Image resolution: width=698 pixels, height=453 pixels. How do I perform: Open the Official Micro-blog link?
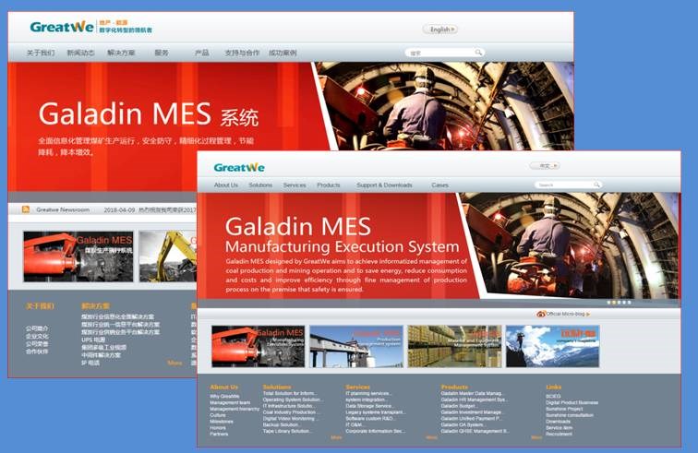coord(565,315)
